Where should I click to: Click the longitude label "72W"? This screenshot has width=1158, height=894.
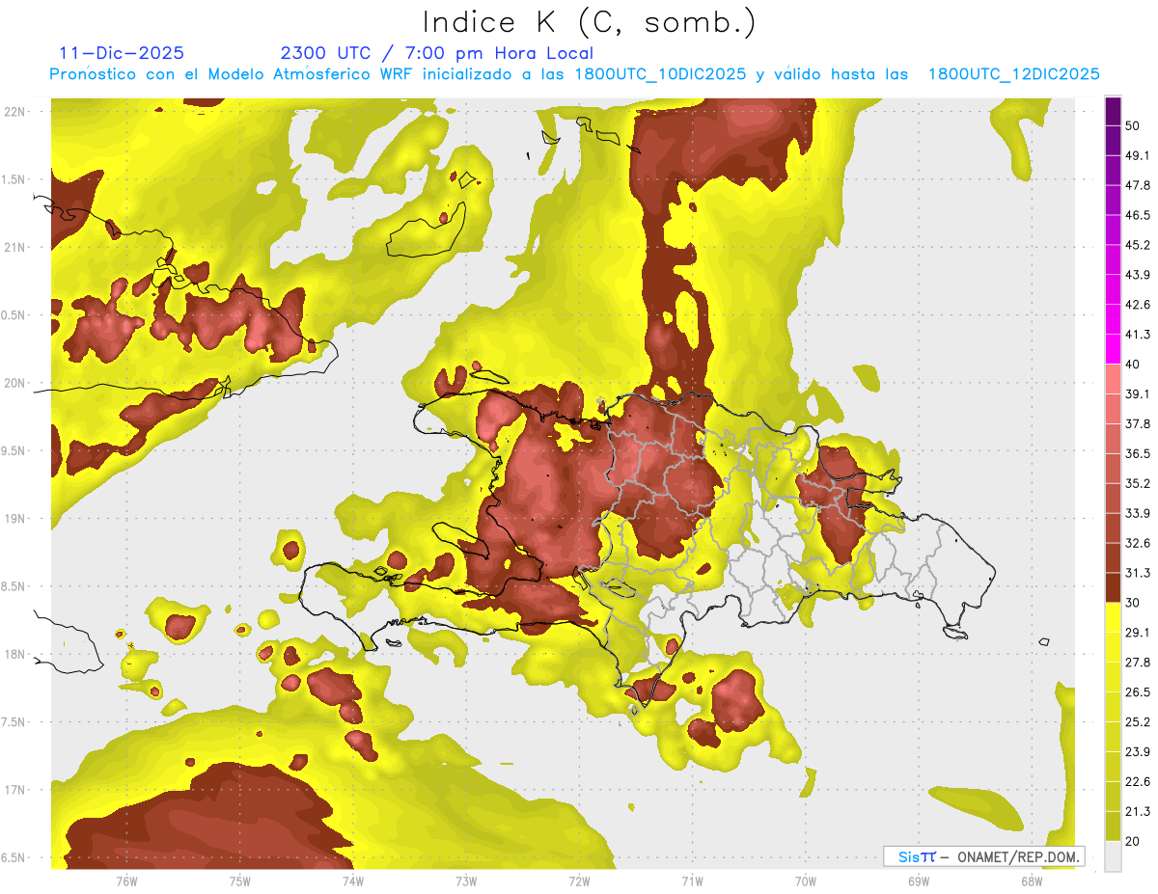tap(579, 880)
